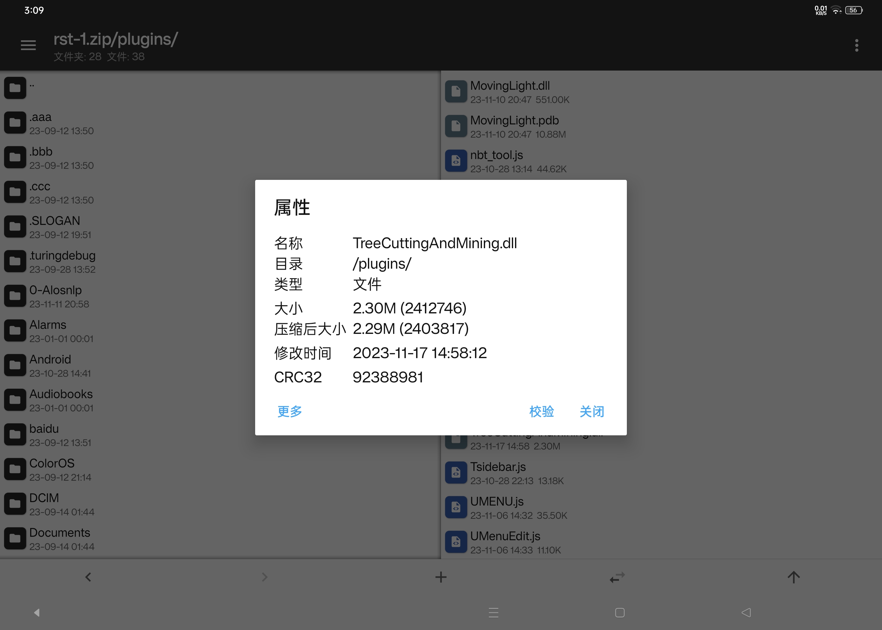The image size is (882, 630).
Task: Tap the MovingLight.dll file icon
Action: (456, 92)
